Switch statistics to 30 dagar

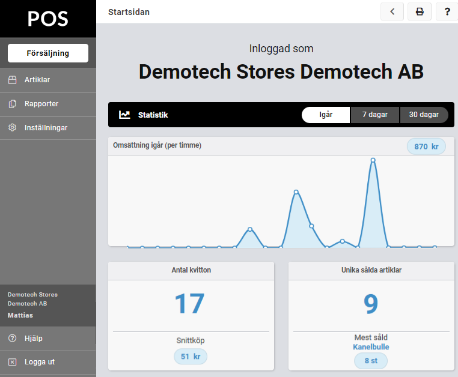[424, 115]
